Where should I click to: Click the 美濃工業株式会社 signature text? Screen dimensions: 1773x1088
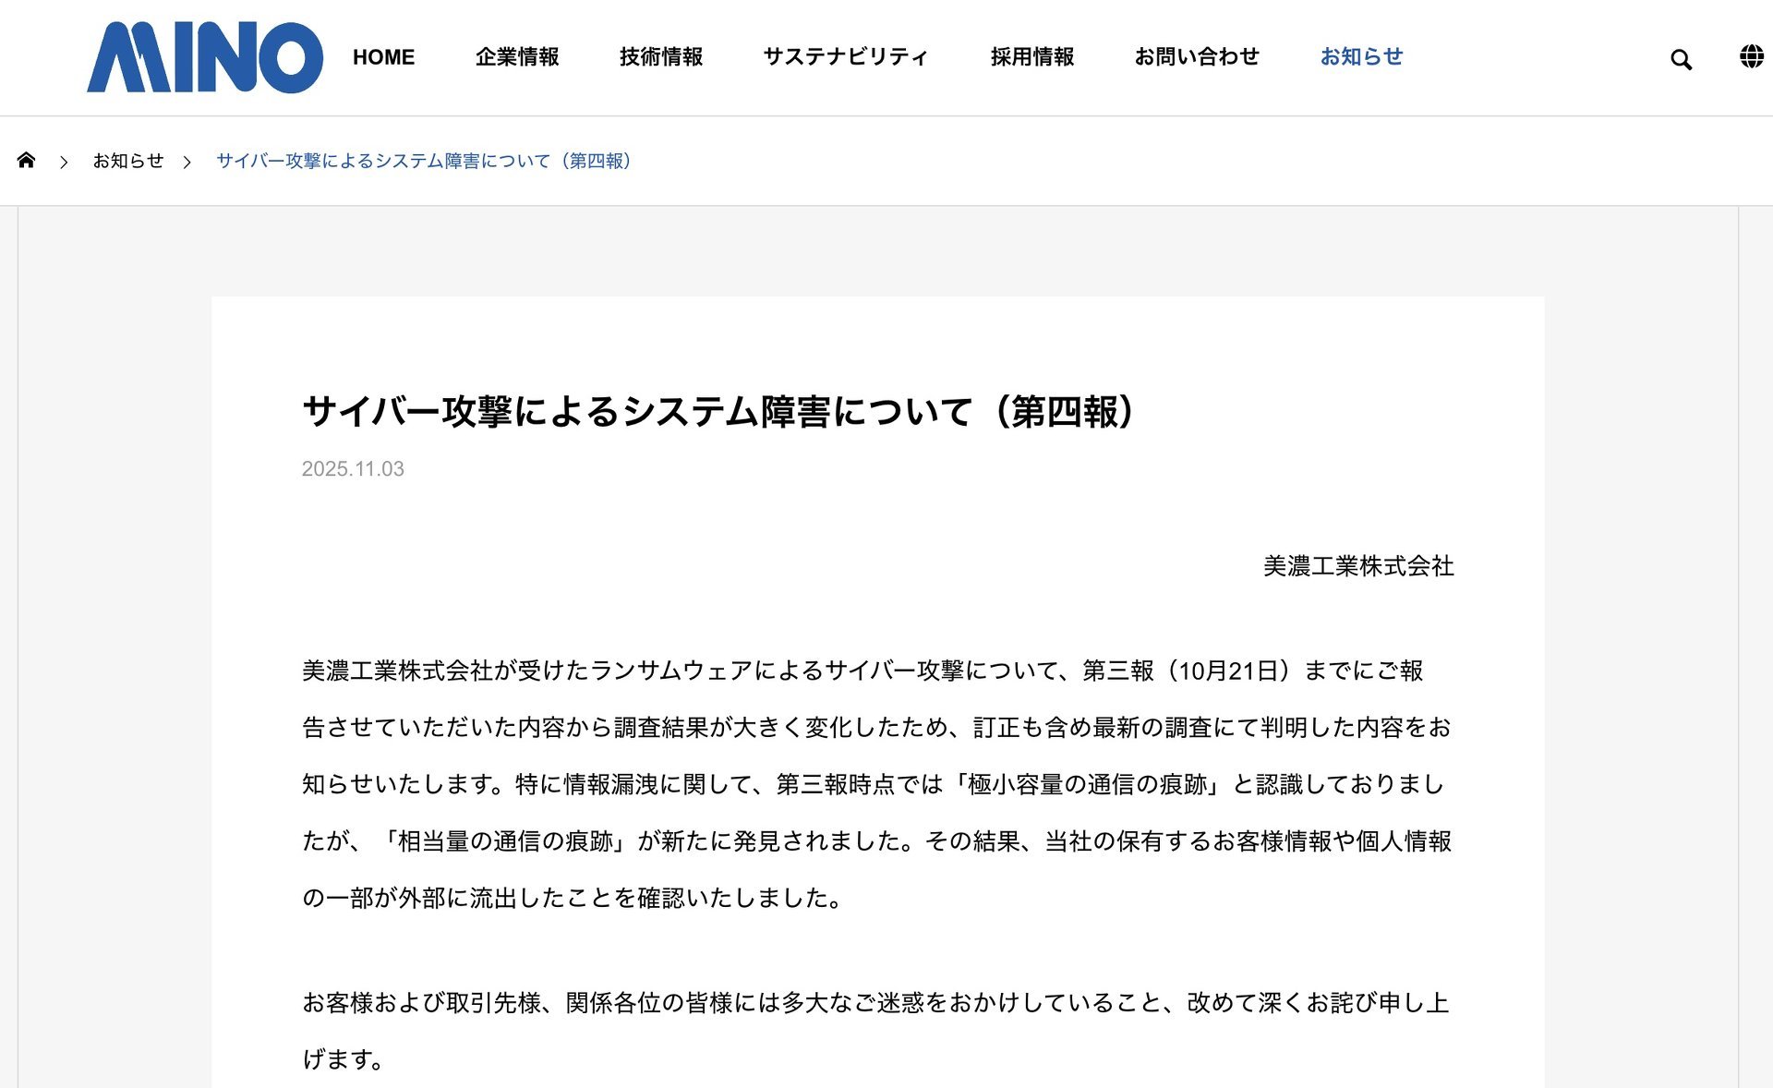[1358, 566]
